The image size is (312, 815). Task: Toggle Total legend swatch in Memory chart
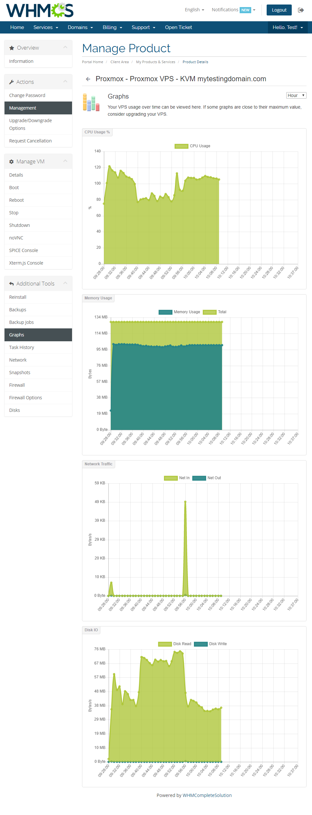coord(210,312)
